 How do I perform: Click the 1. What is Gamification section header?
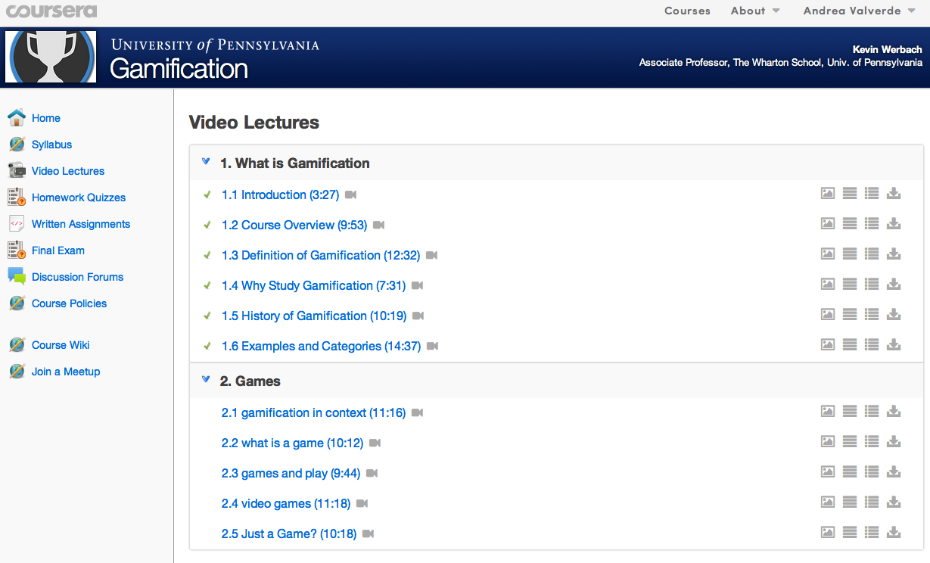pos(556,163)
